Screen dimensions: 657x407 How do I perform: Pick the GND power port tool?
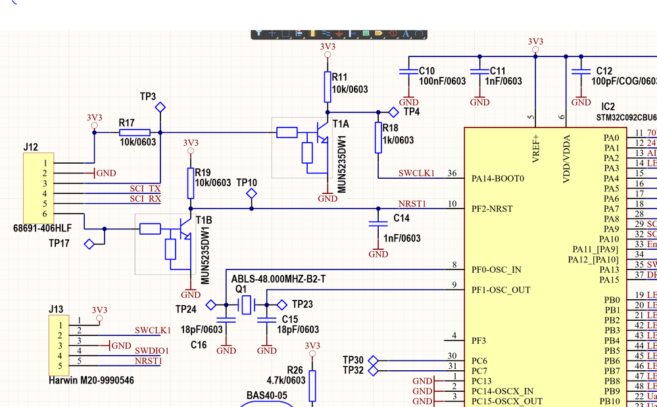(x=339, y=33)
